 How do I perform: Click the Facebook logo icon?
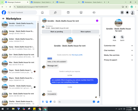coord(4,12)
